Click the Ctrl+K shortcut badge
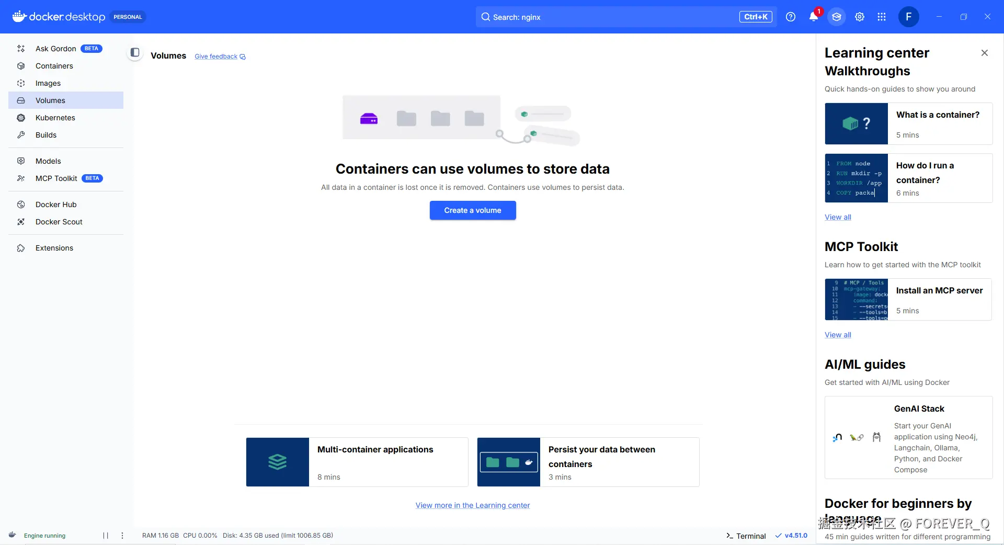 point(756,17)
